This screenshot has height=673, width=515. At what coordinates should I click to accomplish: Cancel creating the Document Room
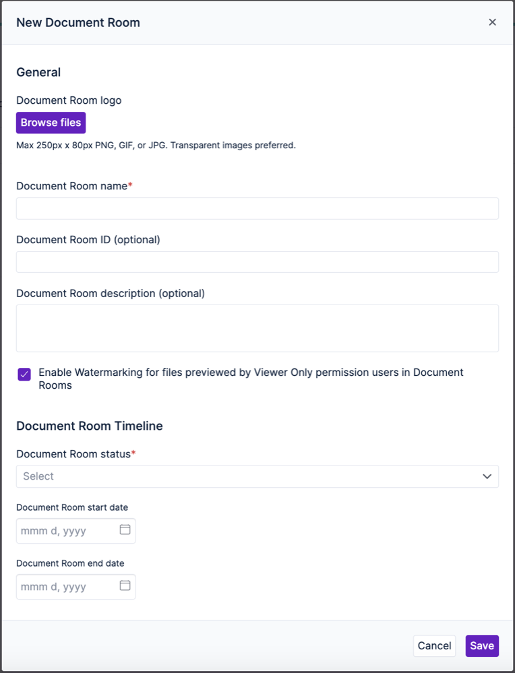(x=434, y=645)
